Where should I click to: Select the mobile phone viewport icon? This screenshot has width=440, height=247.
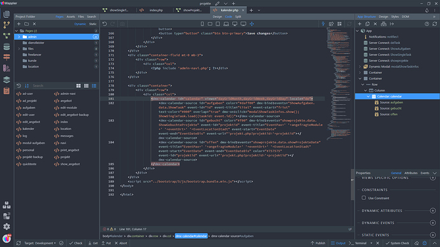pos(202,24)
